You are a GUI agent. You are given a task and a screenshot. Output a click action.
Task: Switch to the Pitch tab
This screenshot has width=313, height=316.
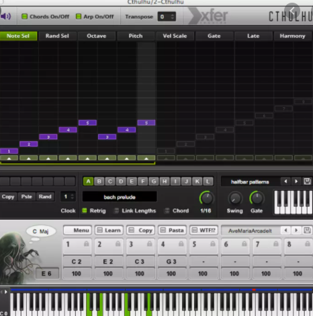tap(136, 36)
